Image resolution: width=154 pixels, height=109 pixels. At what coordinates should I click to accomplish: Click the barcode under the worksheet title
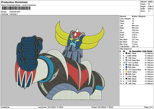click(x=16, y=8)
